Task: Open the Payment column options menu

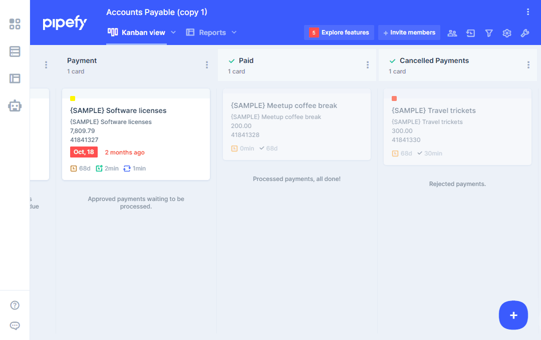Action: [x=207, y=65]
